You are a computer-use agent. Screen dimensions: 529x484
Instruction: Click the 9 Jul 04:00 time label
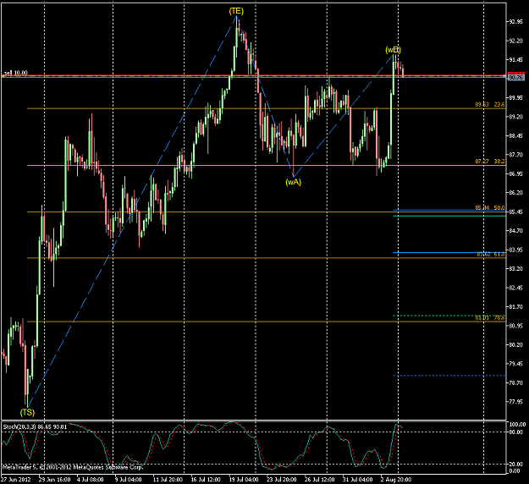click(x=128, y=479)
